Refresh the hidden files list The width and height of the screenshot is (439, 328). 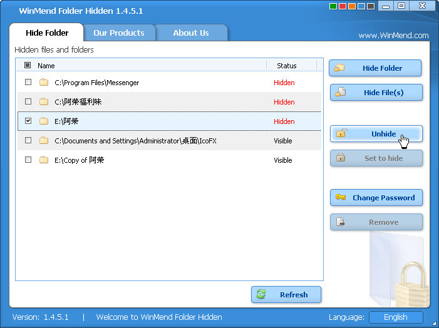[286, 295]
